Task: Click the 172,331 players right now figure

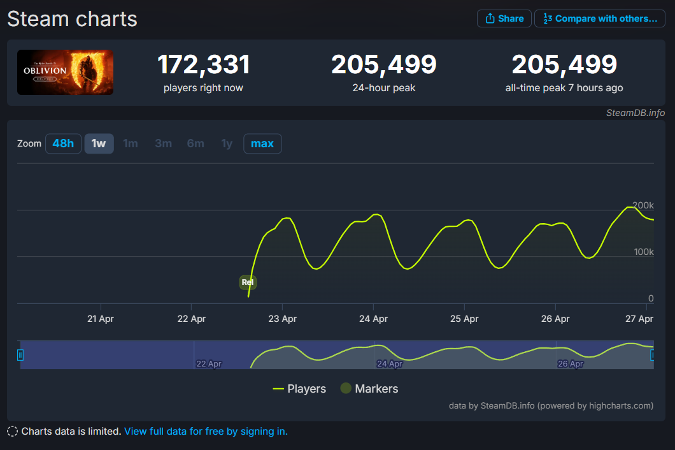Action: pyautogui.click(x=203, y=64)
